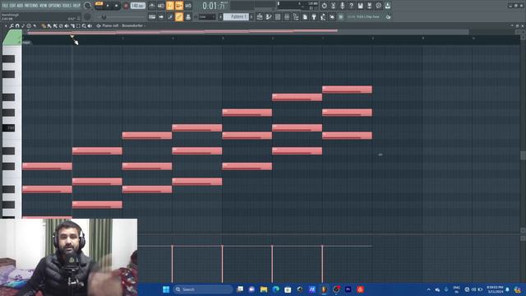Open Piano roll options menu arrow
Screen dimensions: 526x296
click(6, 25)
